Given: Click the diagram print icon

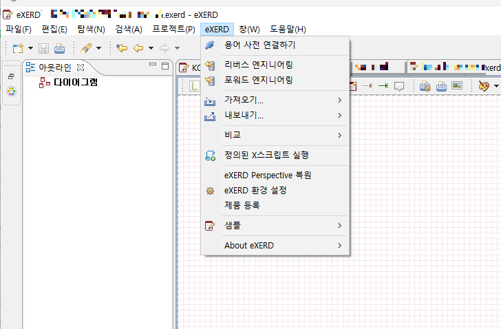Looking at the screenshot, I should [x=441, y=86].
